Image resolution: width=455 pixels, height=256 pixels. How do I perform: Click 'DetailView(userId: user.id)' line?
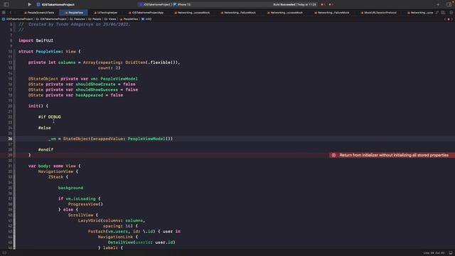(141, 242)
